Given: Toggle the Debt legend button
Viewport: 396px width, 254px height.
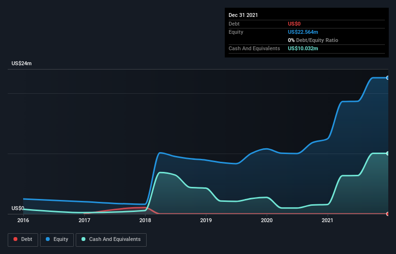Looking at the screenshot, I should coord(23,240).
